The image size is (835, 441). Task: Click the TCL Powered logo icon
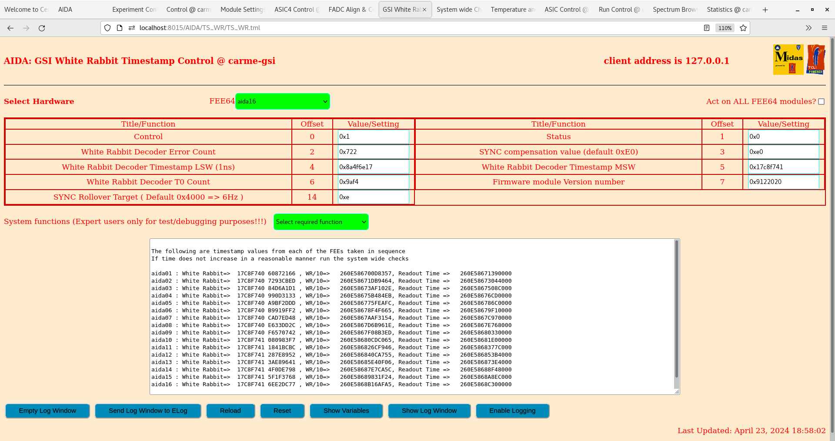pos(815,59)
